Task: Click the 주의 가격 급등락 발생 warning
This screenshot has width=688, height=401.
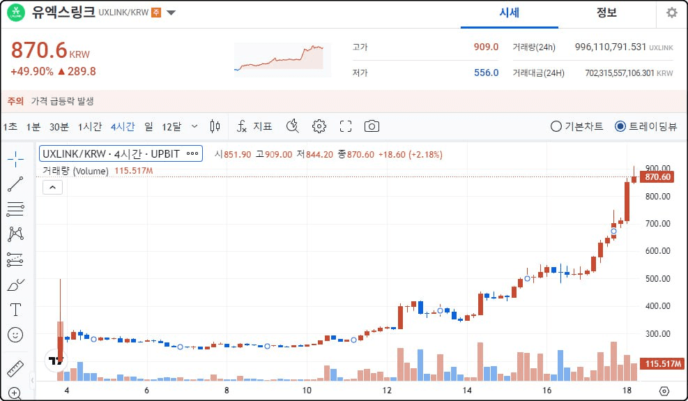Action: 50,101
